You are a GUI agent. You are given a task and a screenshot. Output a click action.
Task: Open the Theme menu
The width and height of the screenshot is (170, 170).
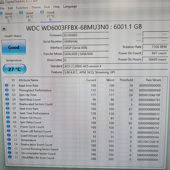(36, 7)
